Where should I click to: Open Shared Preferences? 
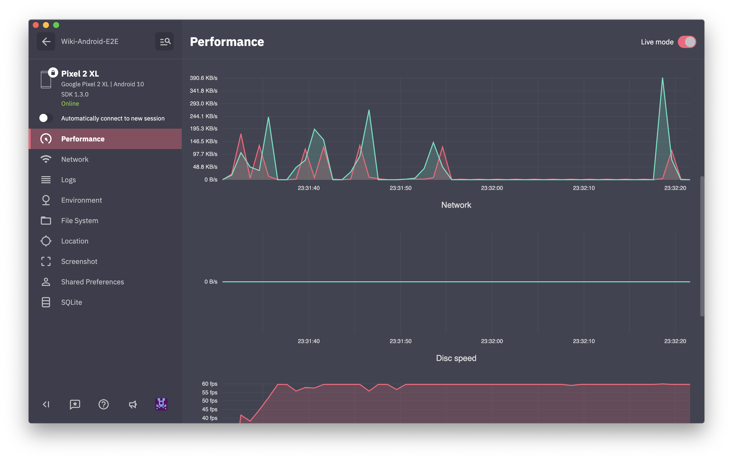pyautogui.click(x=92, y=282)
